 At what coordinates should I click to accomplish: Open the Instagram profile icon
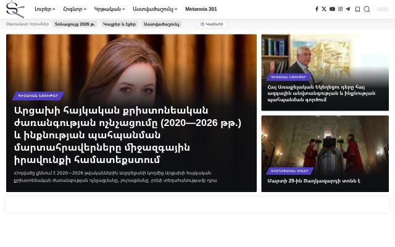point(340,9)
